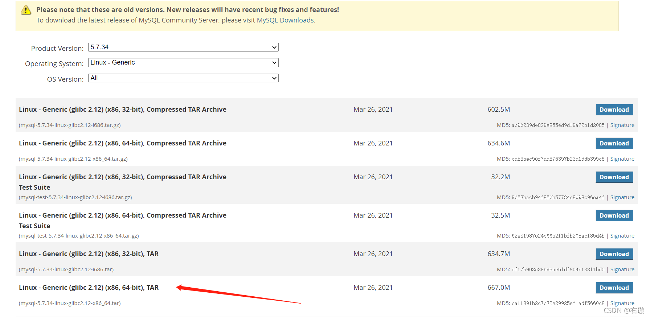This screenshot has width=650, height=317.
Task: Click MD5 hash ca11891b2c7c32e29925ef1adf5660c8
Action: pyautogui.click(x=558, y=303)
